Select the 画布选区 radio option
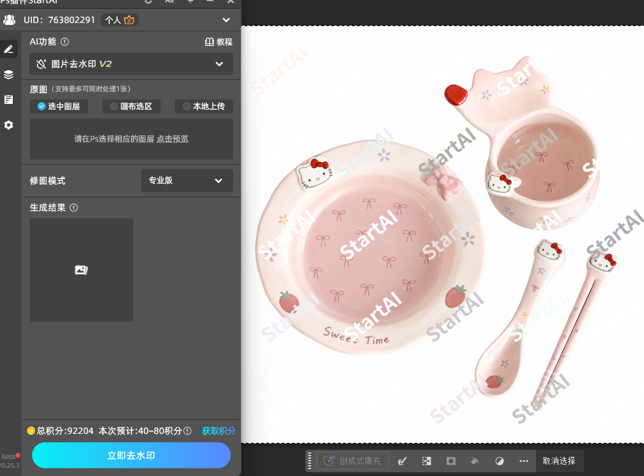The height and width of the screenshot is (476, 644). click(132, 107)
